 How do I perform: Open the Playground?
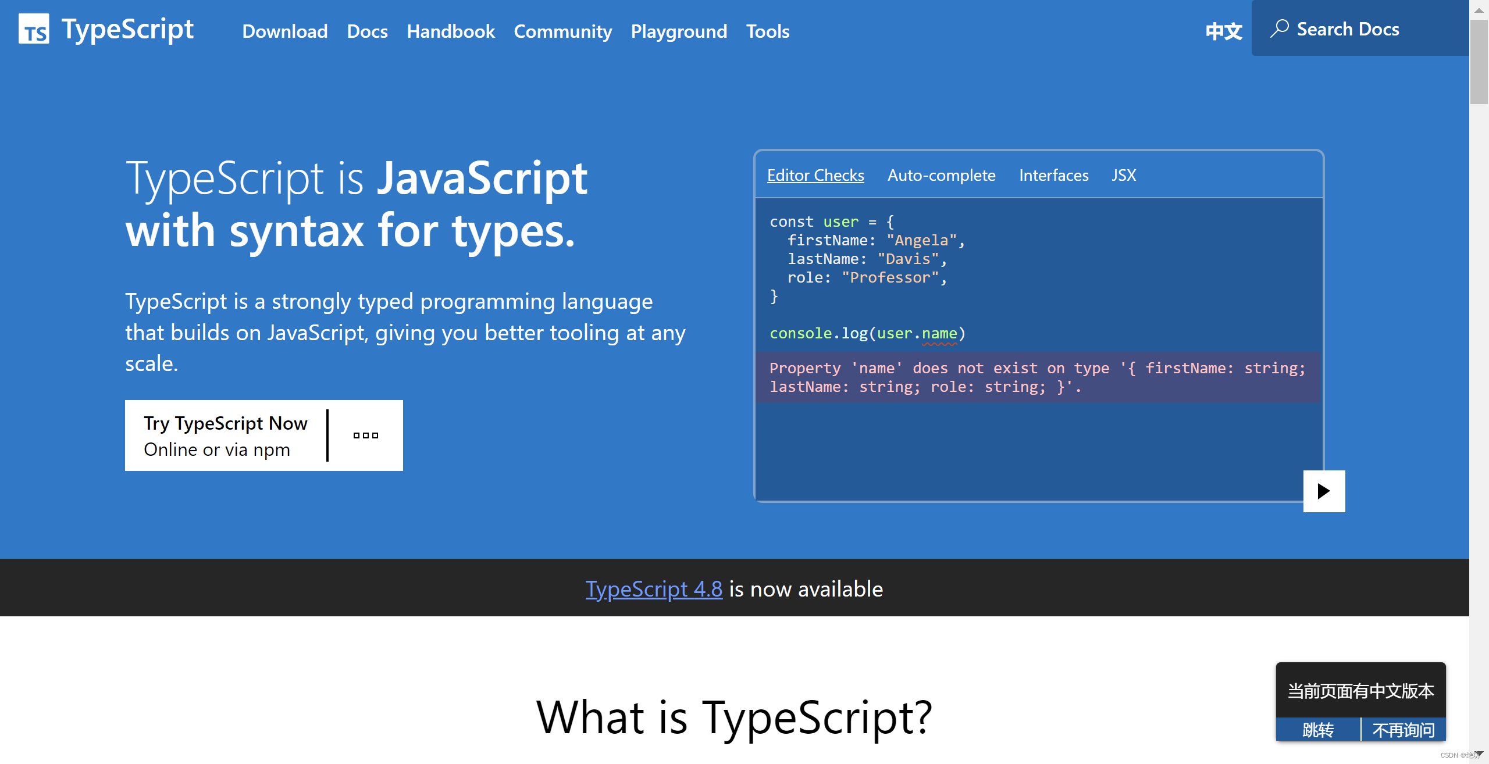click(679, 31)
